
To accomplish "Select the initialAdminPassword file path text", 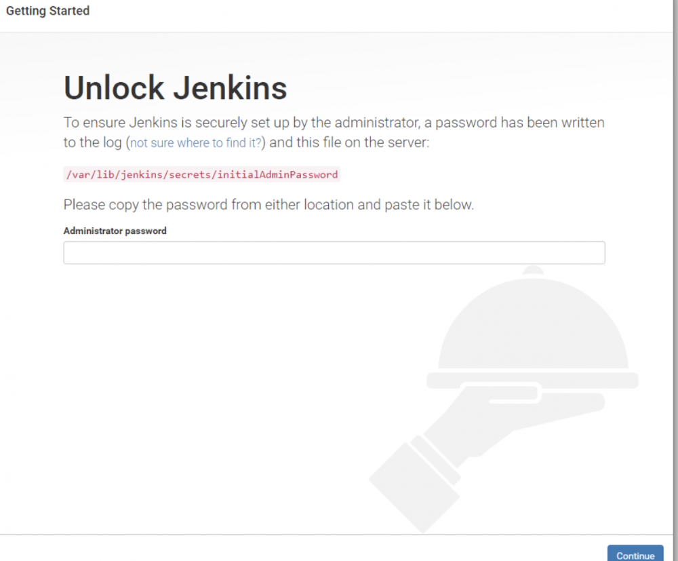I will 201,174.
